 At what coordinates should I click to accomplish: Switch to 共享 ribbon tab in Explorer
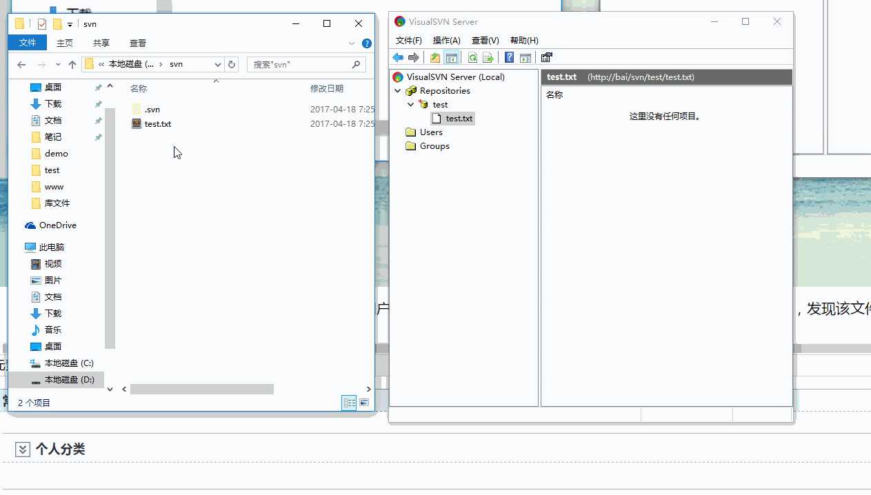(101, 43)
